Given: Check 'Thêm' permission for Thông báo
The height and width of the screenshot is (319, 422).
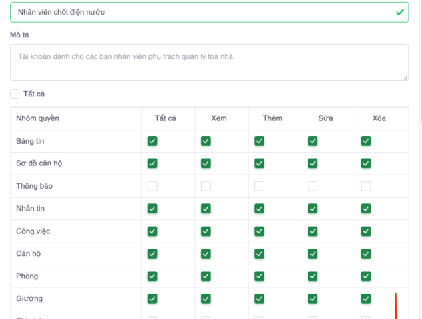Looking at the screenshot, I should click(x=259, y=186).
